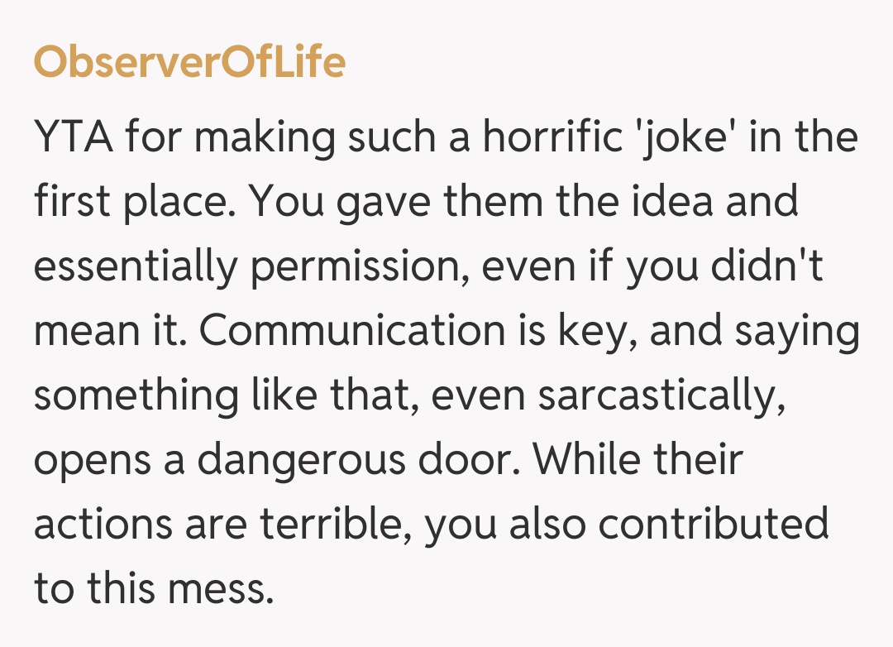Screen dimensions: 893x647
Task: Click the word 'essentially' in comment
Action: tap(132, 268)
